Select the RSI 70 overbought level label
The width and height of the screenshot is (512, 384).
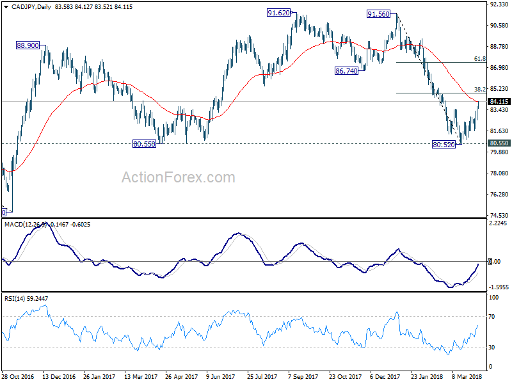click(492, 316)
